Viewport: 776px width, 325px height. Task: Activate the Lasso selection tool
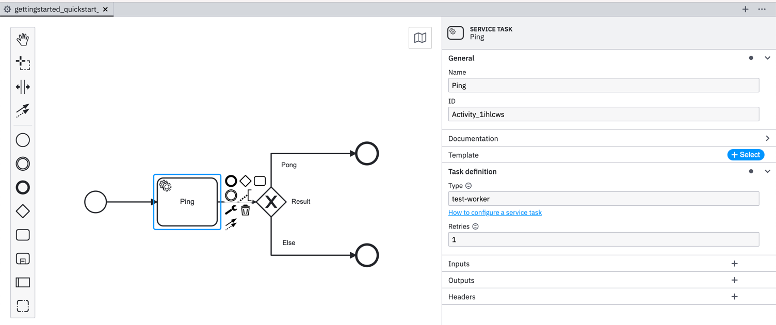[23, 63]
